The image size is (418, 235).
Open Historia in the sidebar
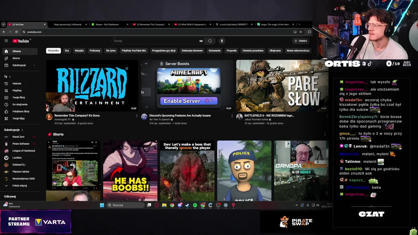point(21,84)
